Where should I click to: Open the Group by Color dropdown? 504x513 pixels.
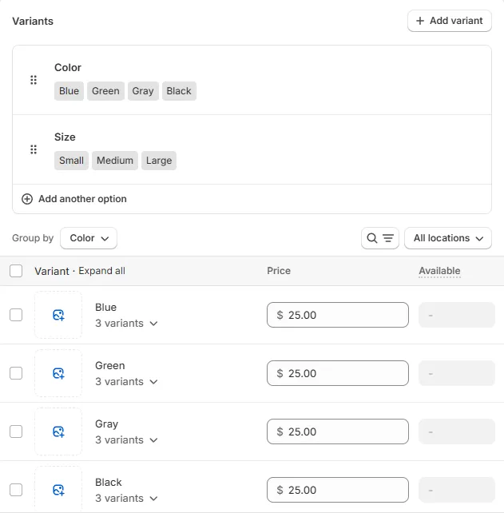click(x=89, y=238)
